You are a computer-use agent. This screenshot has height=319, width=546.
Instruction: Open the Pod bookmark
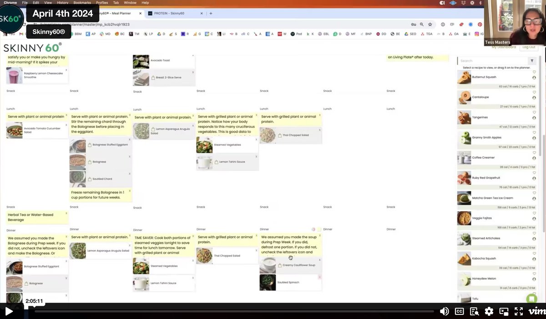[x=296, y=34]
